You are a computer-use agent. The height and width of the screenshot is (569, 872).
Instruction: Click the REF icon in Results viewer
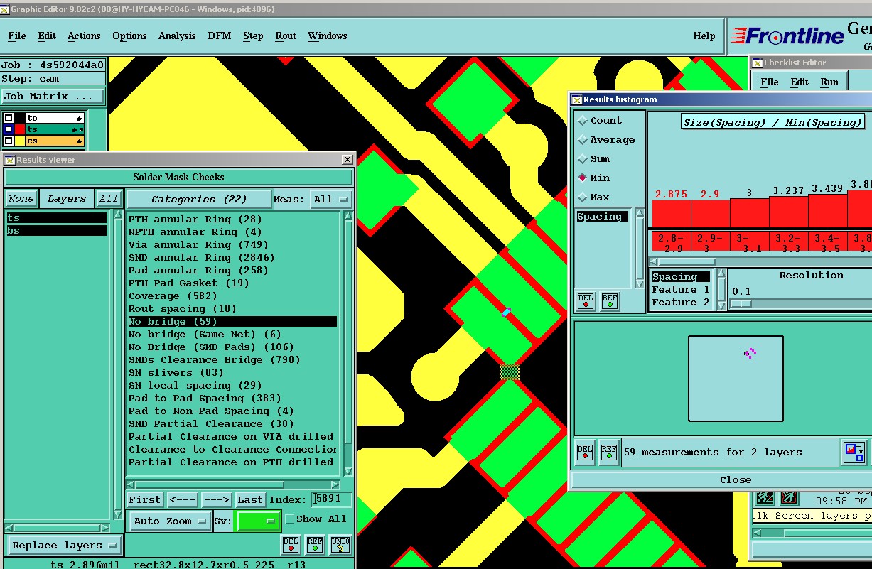pyautogui.click(x=315, y=545)
